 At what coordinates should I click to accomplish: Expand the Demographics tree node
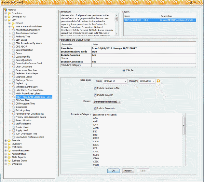[x=6, y=17]
